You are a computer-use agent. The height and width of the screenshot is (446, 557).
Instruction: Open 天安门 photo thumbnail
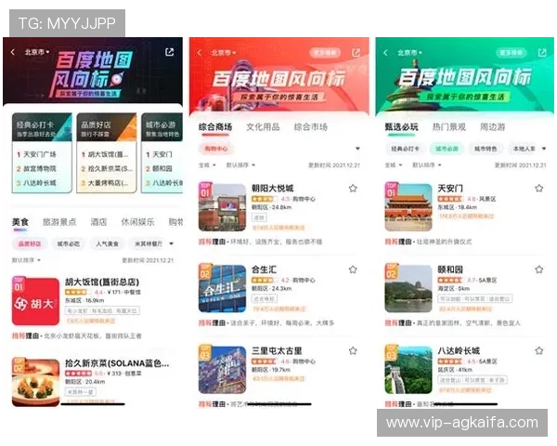coord(408,208)
